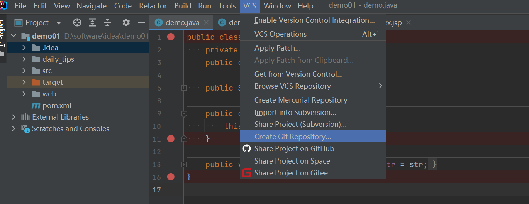The width and height of the screenshot is (529, 204).
Task: Select Create Git Repository menu item
Action: 293,137
